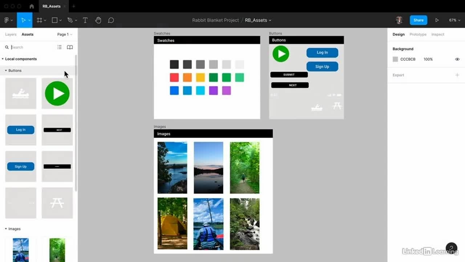Open the Add Comment tool
The width and height of the screenshot is (465, 262).
click(111, 20)
